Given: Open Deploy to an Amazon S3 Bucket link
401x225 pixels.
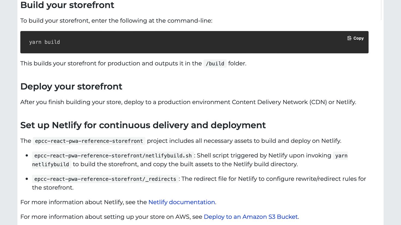Looking at the screenshot, I should tap(251, 217).
